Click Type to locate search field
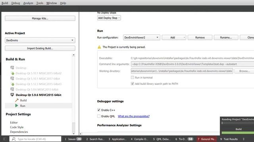254x142 pixels. 35,139
